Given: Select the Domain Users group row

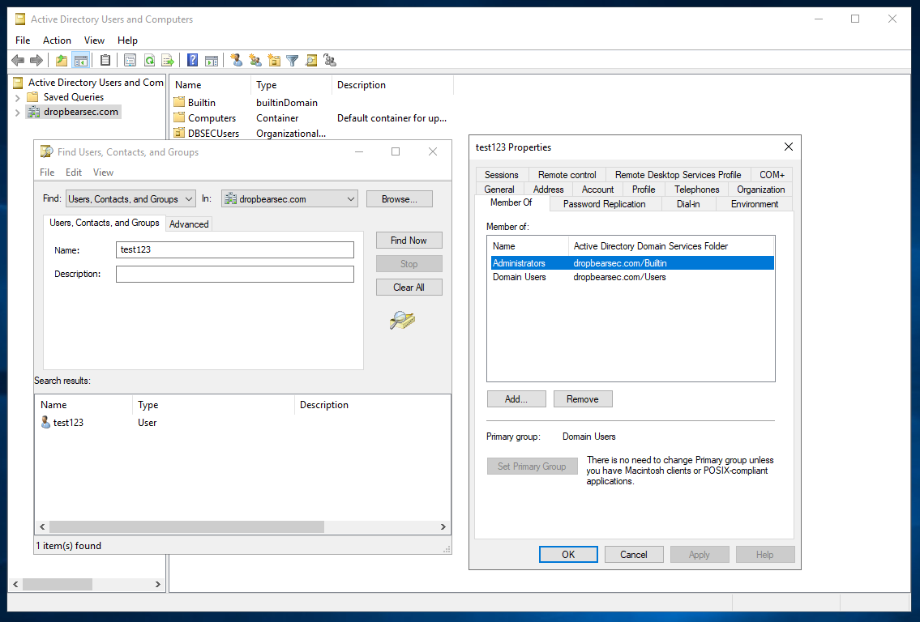Looking at the screenshot, I should click(632, 277).
